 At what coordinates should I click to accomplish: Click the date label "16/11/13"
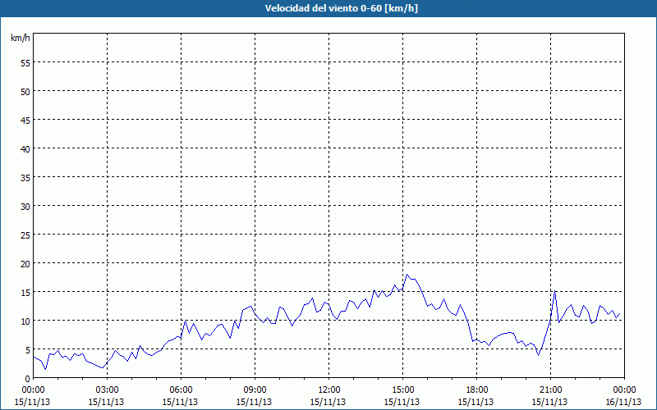coord(623,402)
